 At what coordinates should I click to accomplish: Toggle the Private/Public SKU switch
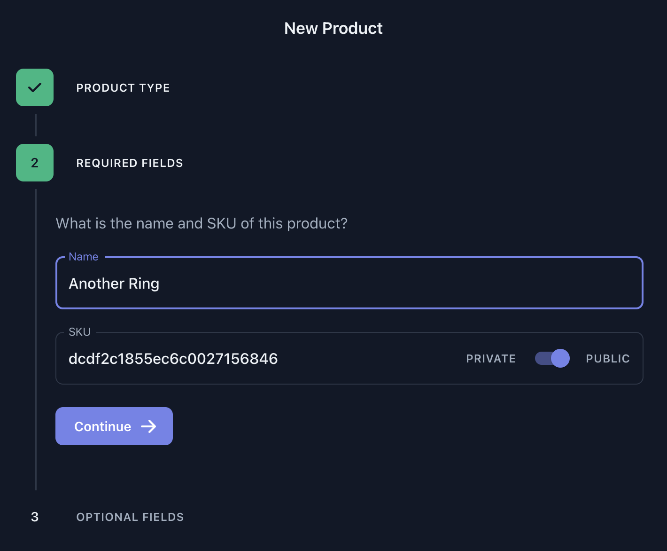pos(552,358)
